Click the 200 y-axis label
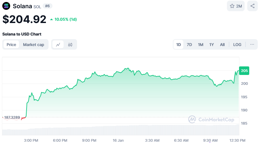This screenshot has width=263, height=143. 244,83
